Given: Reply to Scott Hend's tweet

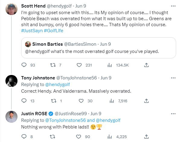Looking at the screenshot, I should [25, 65].
